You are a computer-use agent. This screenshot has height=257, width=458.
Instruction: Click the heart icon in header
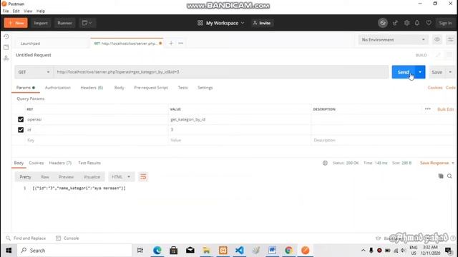click(x=429, y=23)
